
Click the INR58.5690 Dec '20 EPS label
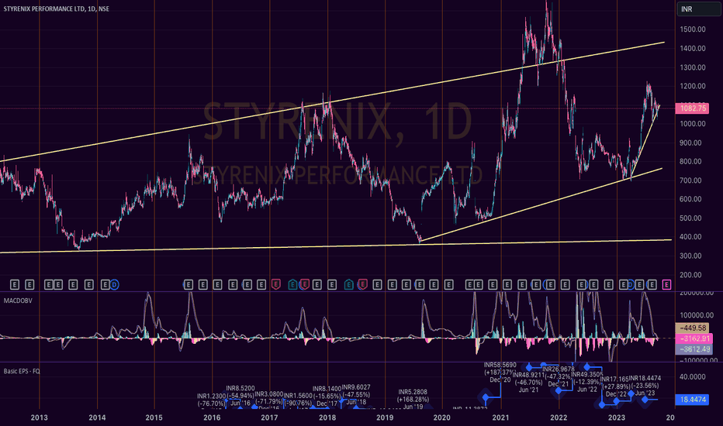click(500, 372)
